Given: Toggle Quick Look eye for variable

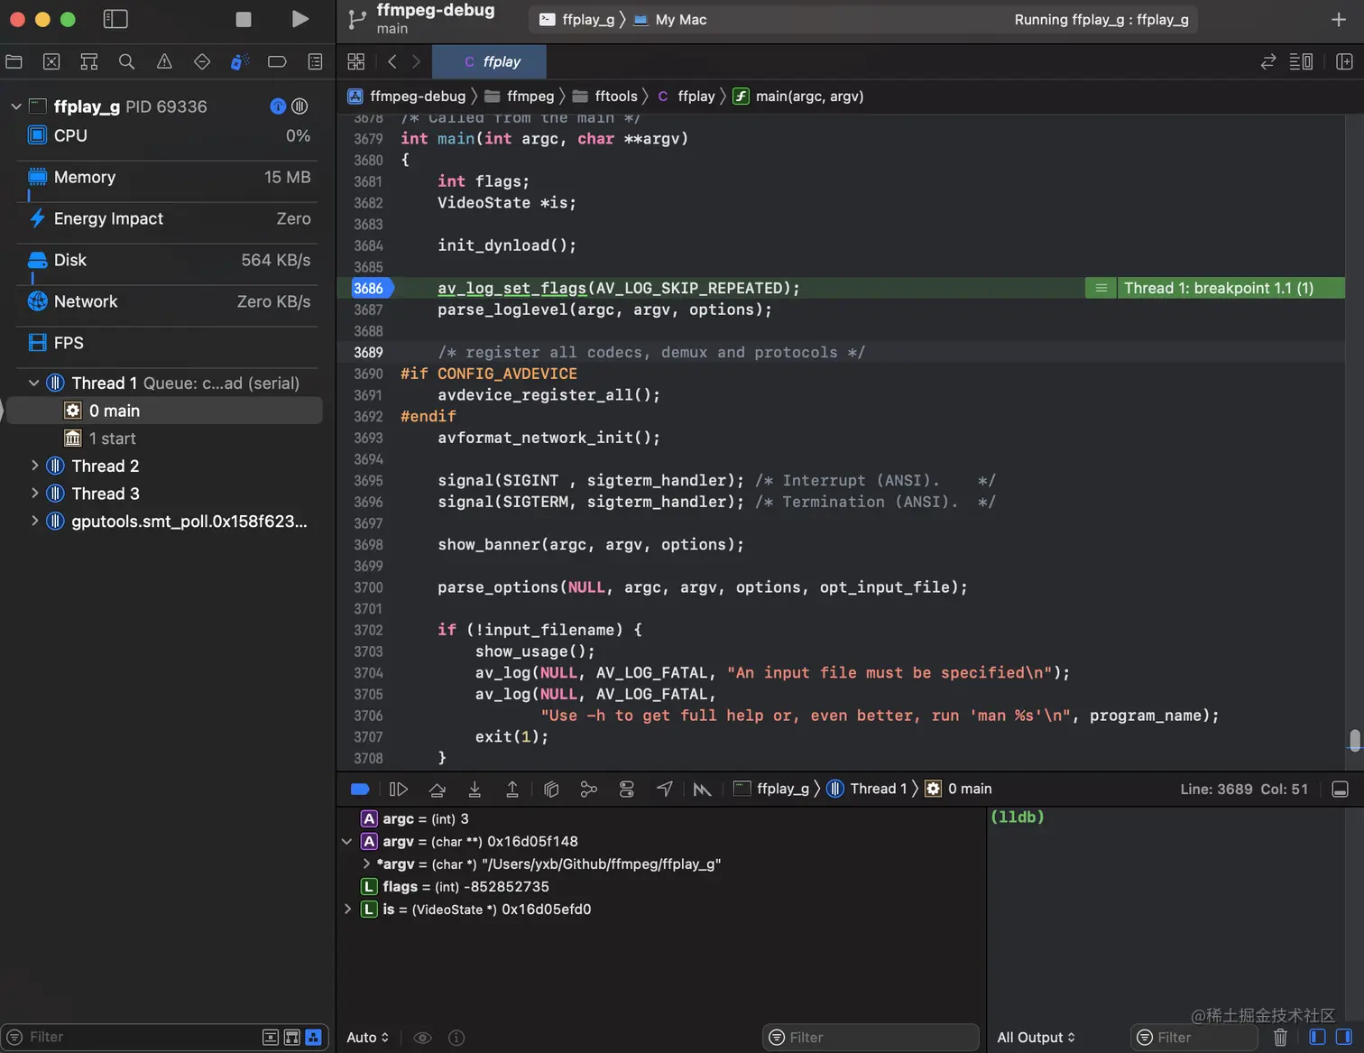Looking at the screenshot, I should click(422, 1038).
